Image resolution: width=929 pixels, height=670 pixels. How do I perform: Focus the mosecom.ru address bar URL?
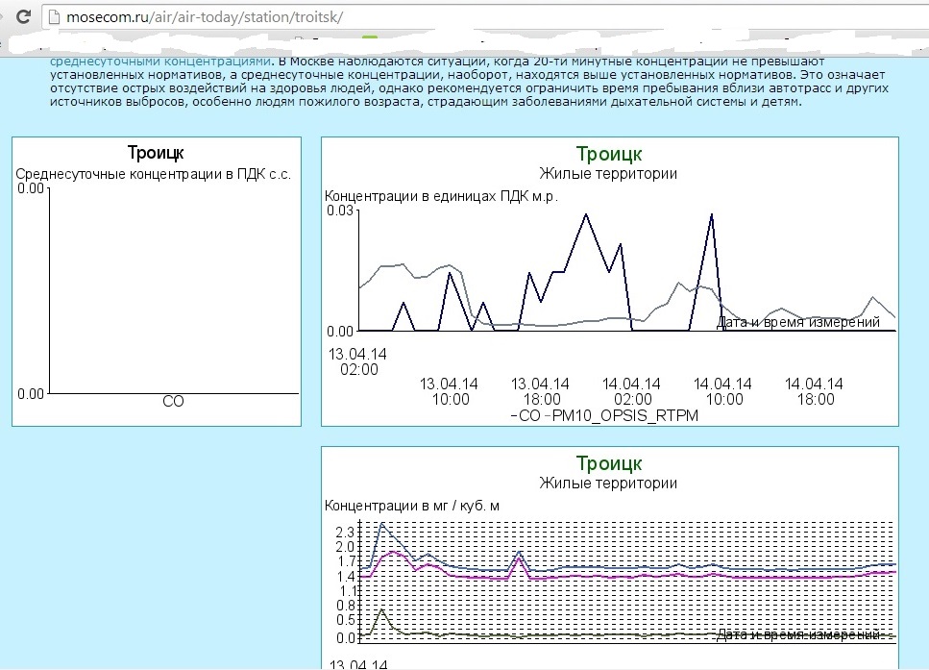point(205,17)
